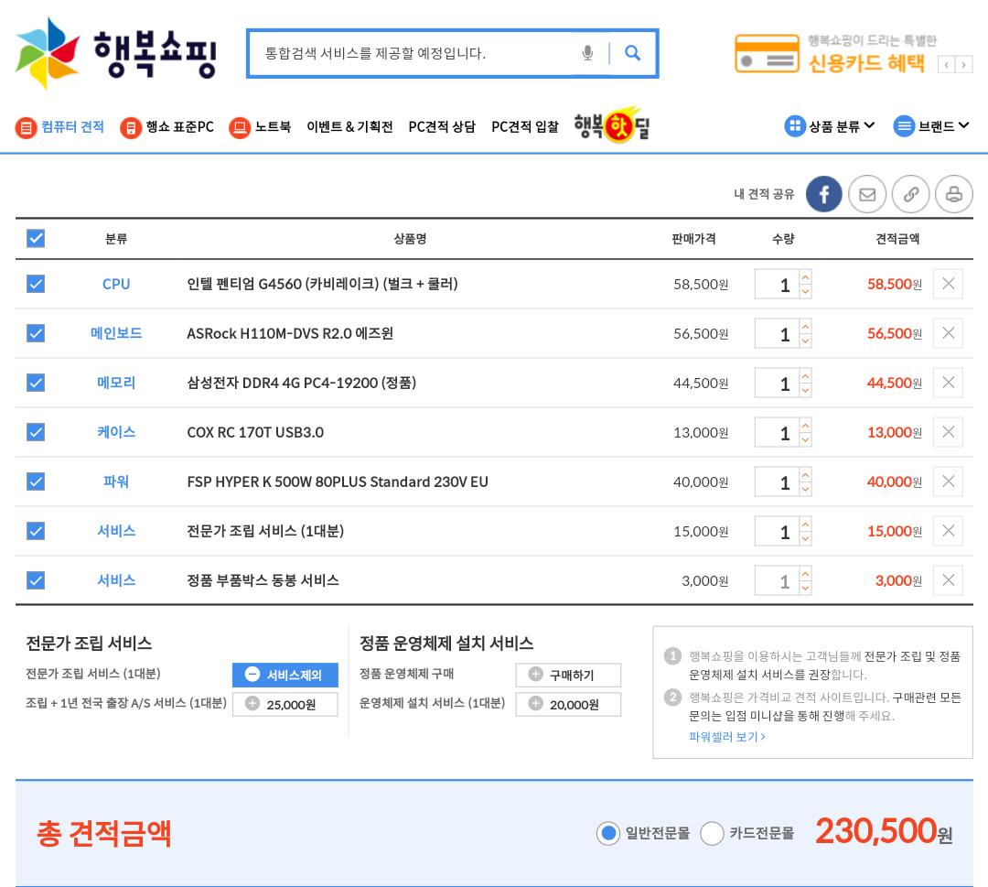Copy estimate link icon
This screenshot has width=988, height=887.
(910, 194)
